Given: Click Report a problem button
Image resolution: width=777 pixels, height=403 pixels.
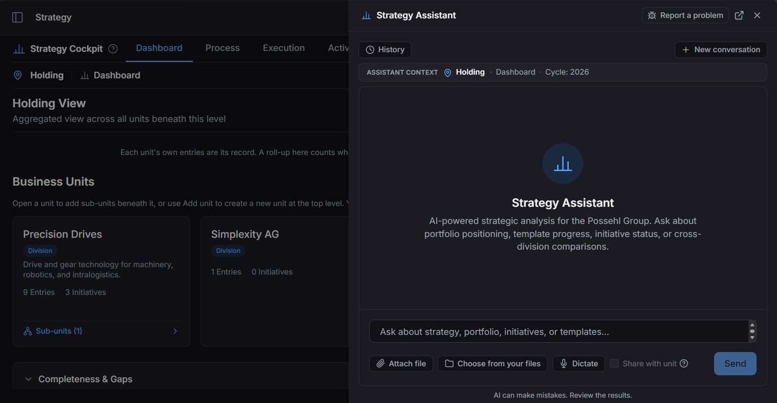Looking at the screenshot, I should (x=685, y=16).
